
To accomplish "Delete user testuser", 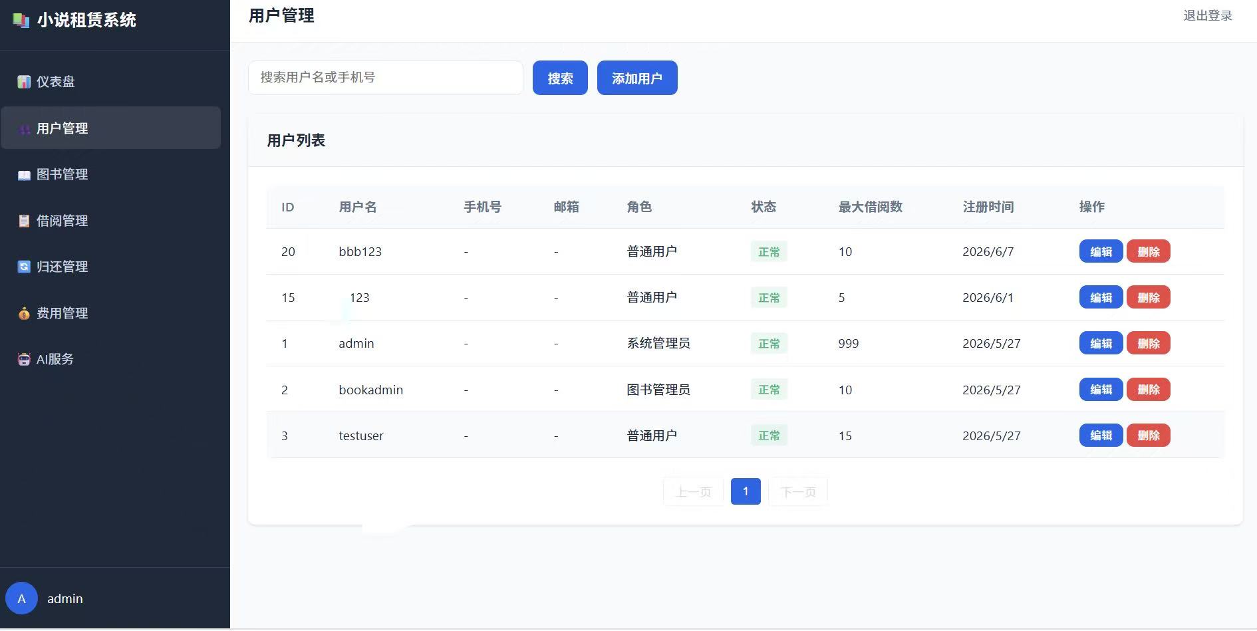I will coord(1149,435).
